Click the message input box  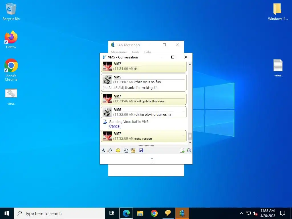point(146,159)
